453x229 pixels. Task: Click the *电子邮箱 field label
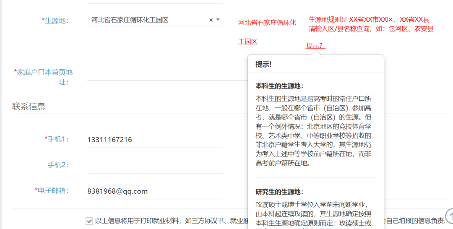click(52, 190)
